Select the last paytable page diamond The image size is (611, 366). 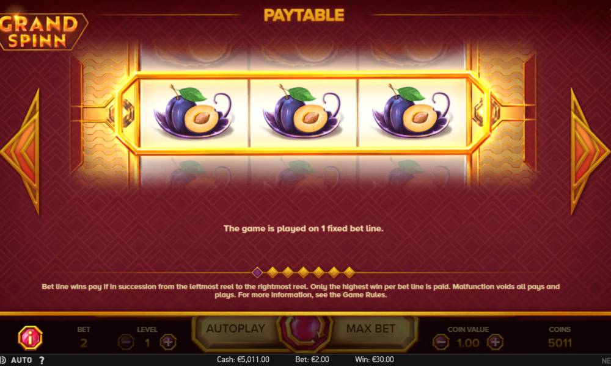[349, 273]
